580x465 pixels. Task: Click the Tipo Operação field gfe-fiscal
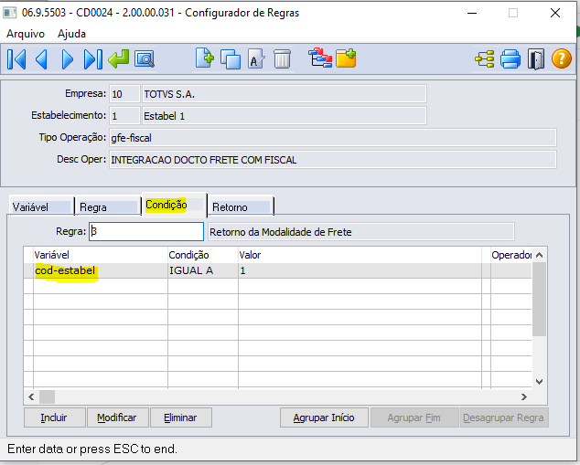332,137
